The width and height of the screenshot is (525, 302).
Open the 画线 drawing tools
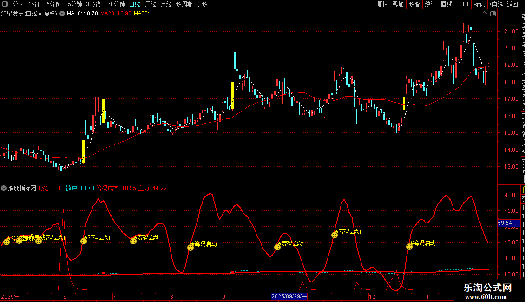coord(446,4)
